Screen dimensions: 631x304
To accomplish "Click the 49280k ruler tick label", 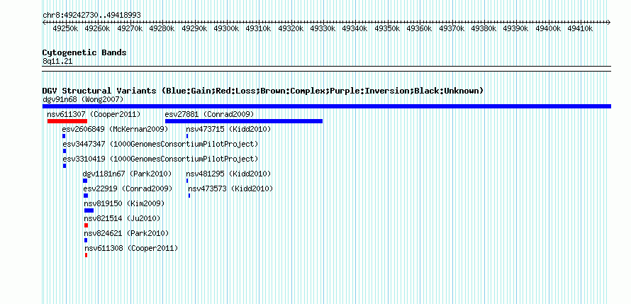I will coord(162,29).
